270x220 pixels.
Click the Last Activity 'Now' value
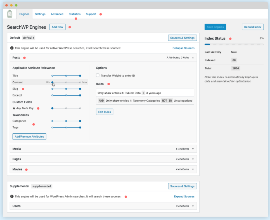tap(234, 52)
